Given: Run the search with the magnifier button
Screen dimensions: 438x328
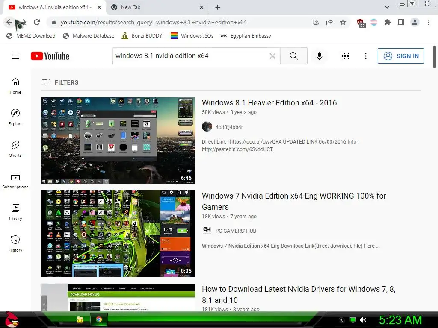Looking at the screenshot, I should point(293,56).
